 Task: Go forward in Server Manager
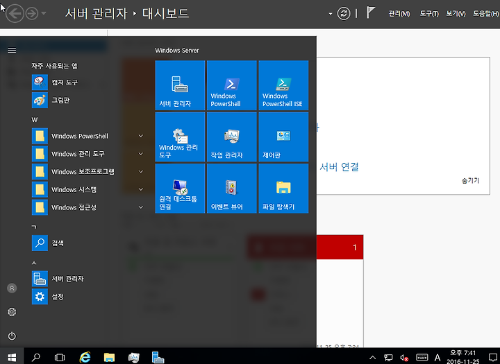32,14
